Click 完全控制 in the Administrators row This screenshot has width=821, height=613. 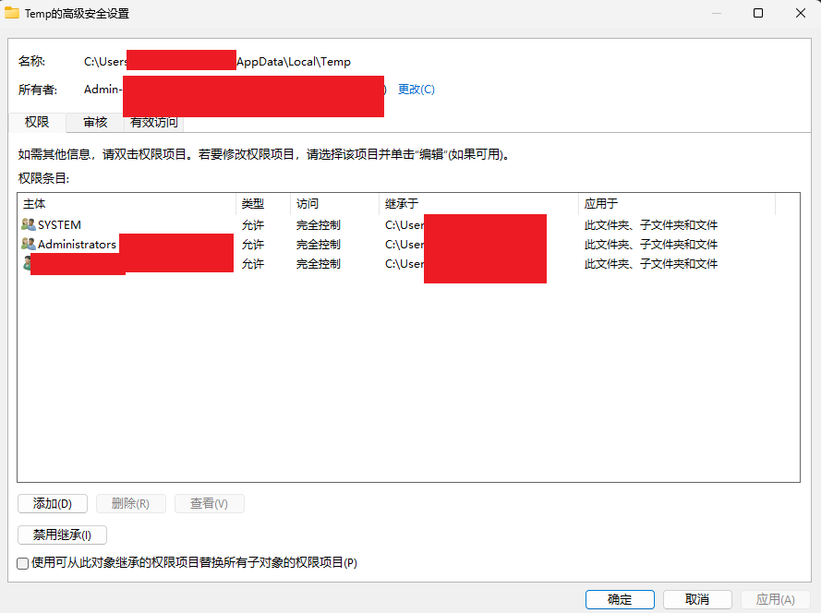pyautogui.click(x=319, y=245)
